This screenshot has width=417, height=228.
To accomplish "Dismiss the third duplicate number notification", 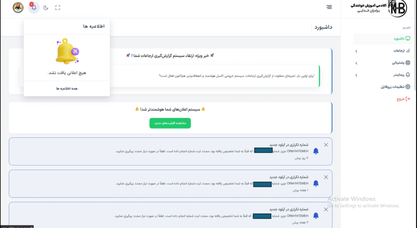I will (x=326, y=209).
